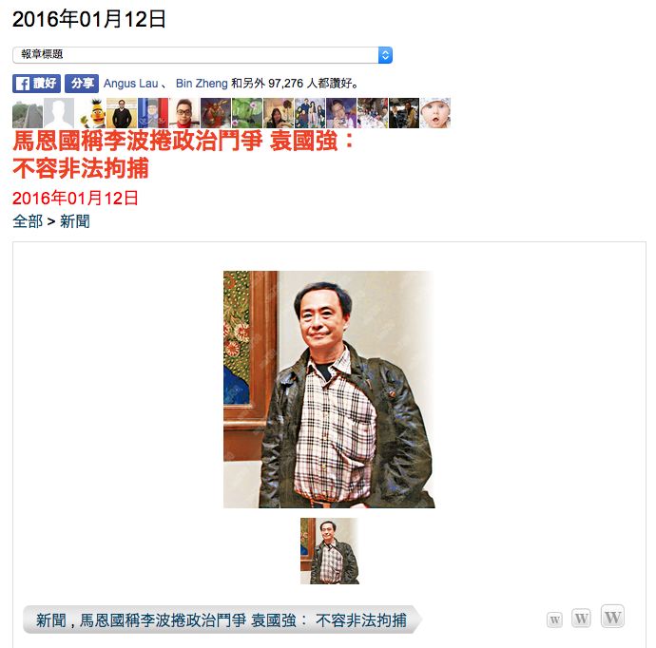Select the largest font size W icon
The height and width of the screenshot is (648, 656).
click(612, 617)
